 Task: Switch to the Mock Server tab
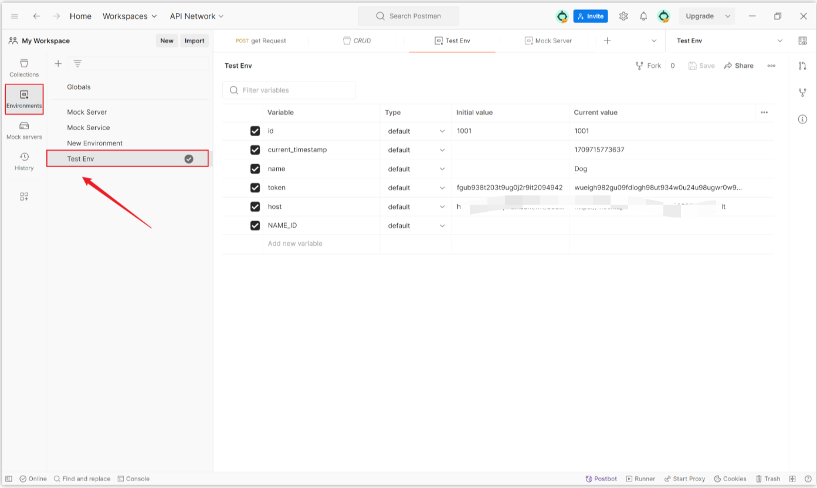point(548,40)
